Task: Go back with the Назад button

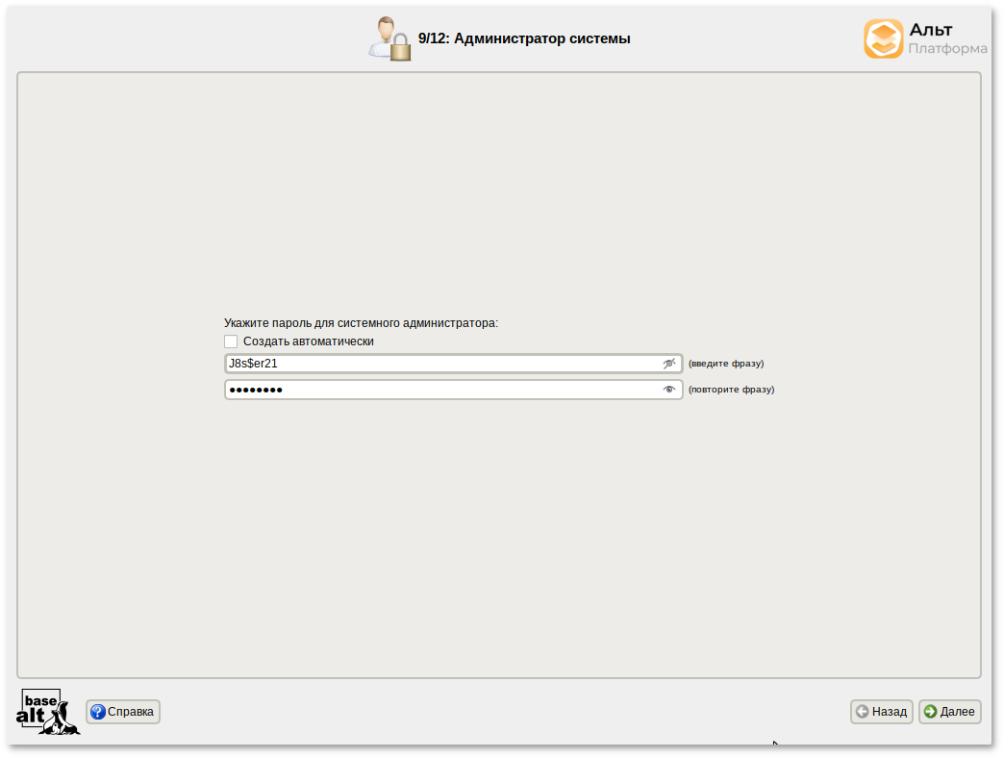Action: click(x=882, y=712)
